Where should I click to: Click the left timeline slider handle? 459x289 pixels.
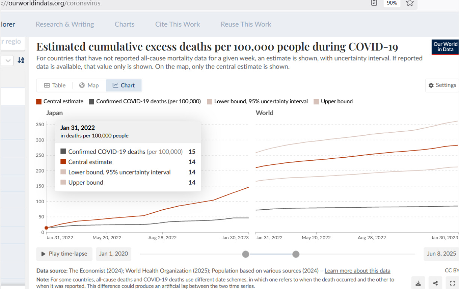click(x=245, y=254)
